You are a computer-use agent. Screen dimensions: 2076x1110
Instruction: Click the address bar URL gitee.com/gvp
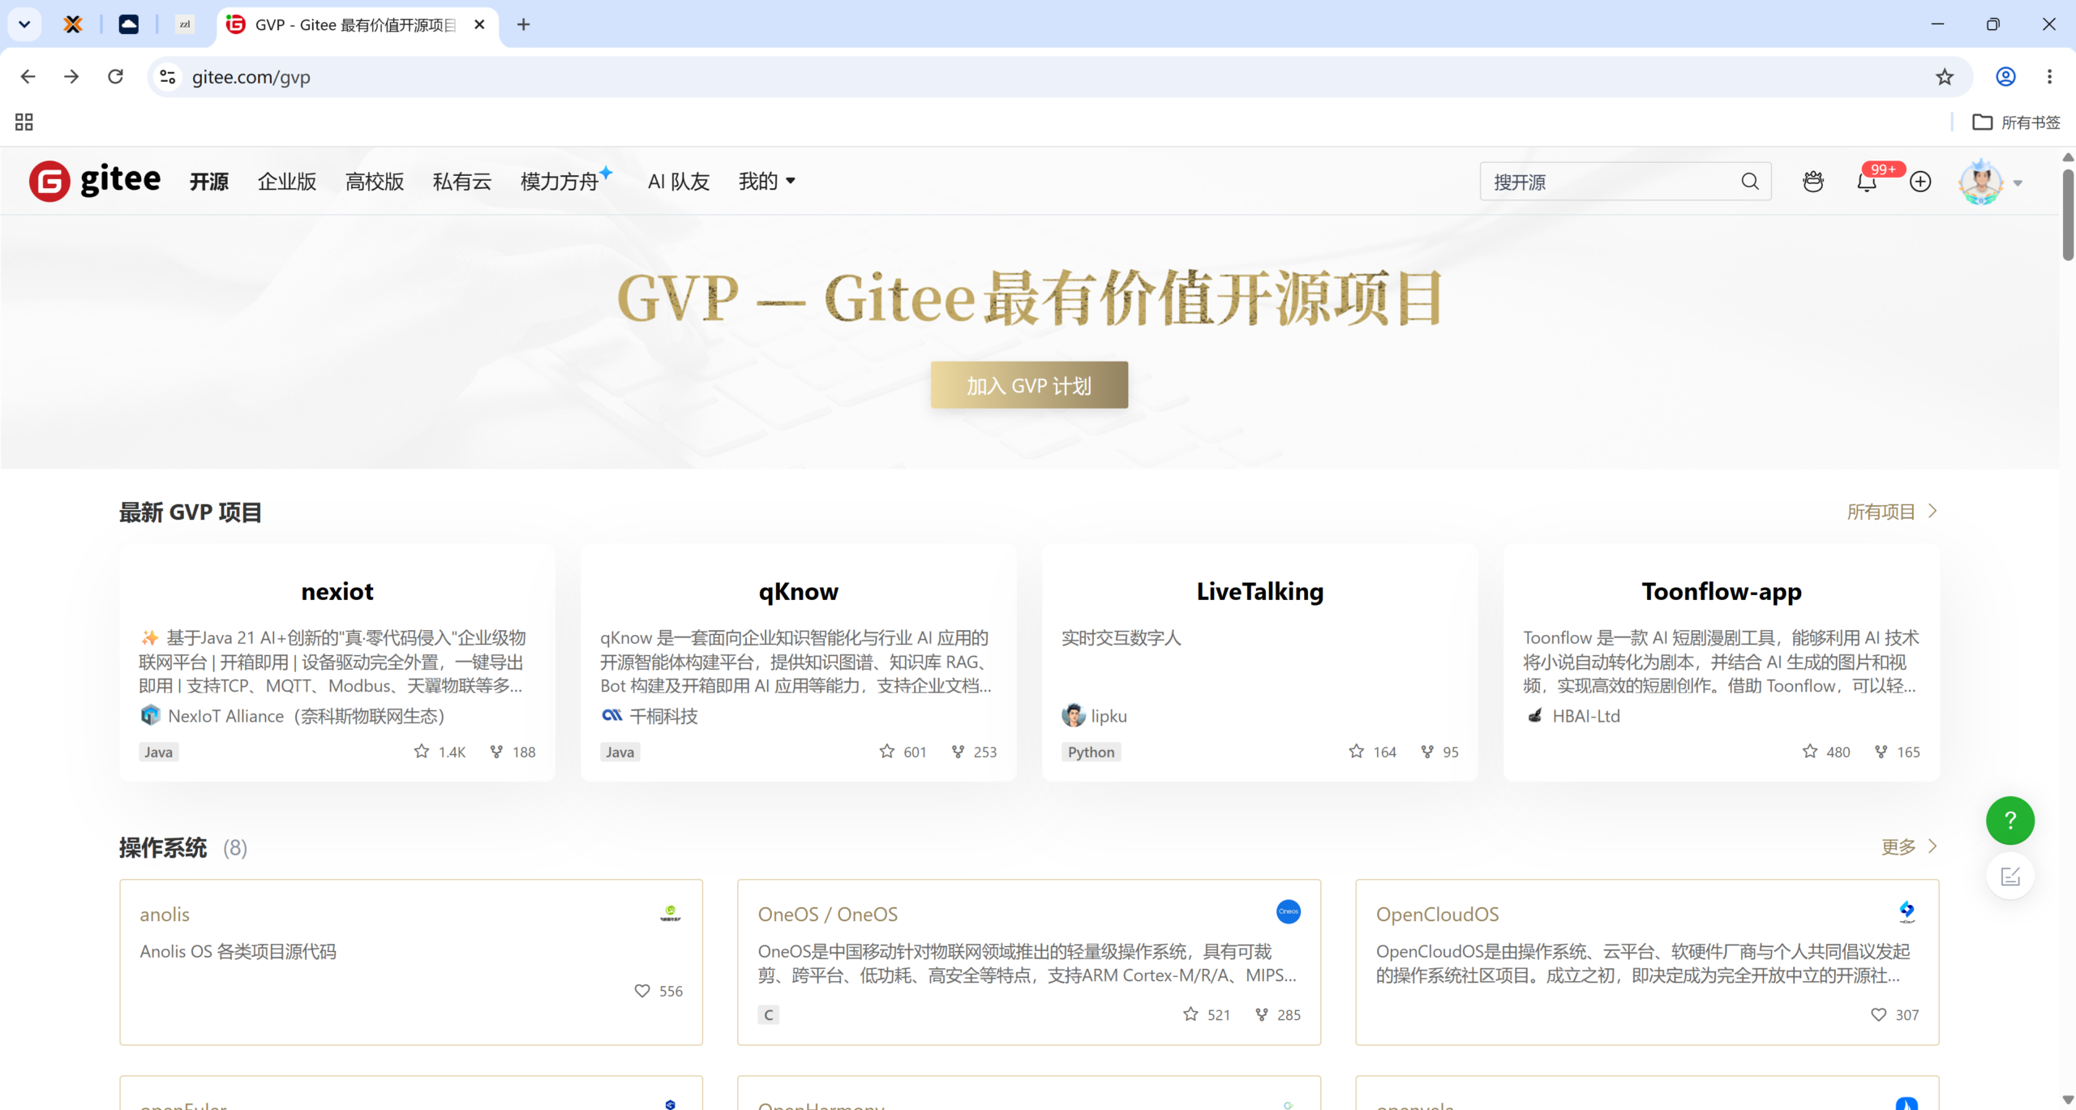pos(251,77)
